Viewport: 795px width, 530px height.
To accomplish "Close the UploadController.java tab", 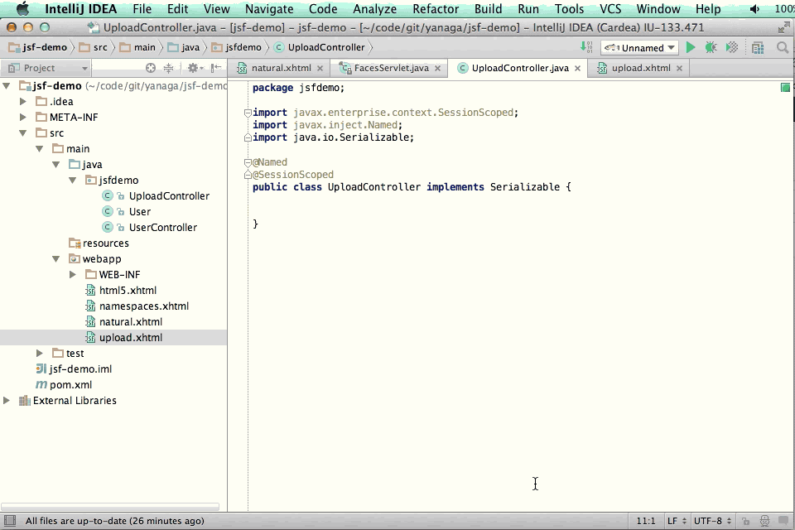I will click(577, 69).
